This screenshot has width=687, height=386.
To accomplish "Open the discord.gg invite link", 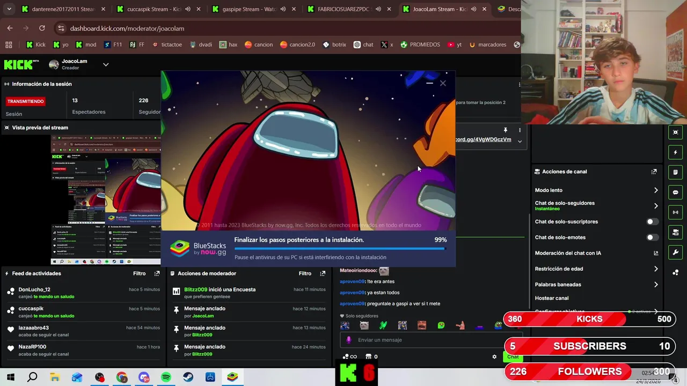I will click(483, 139).
